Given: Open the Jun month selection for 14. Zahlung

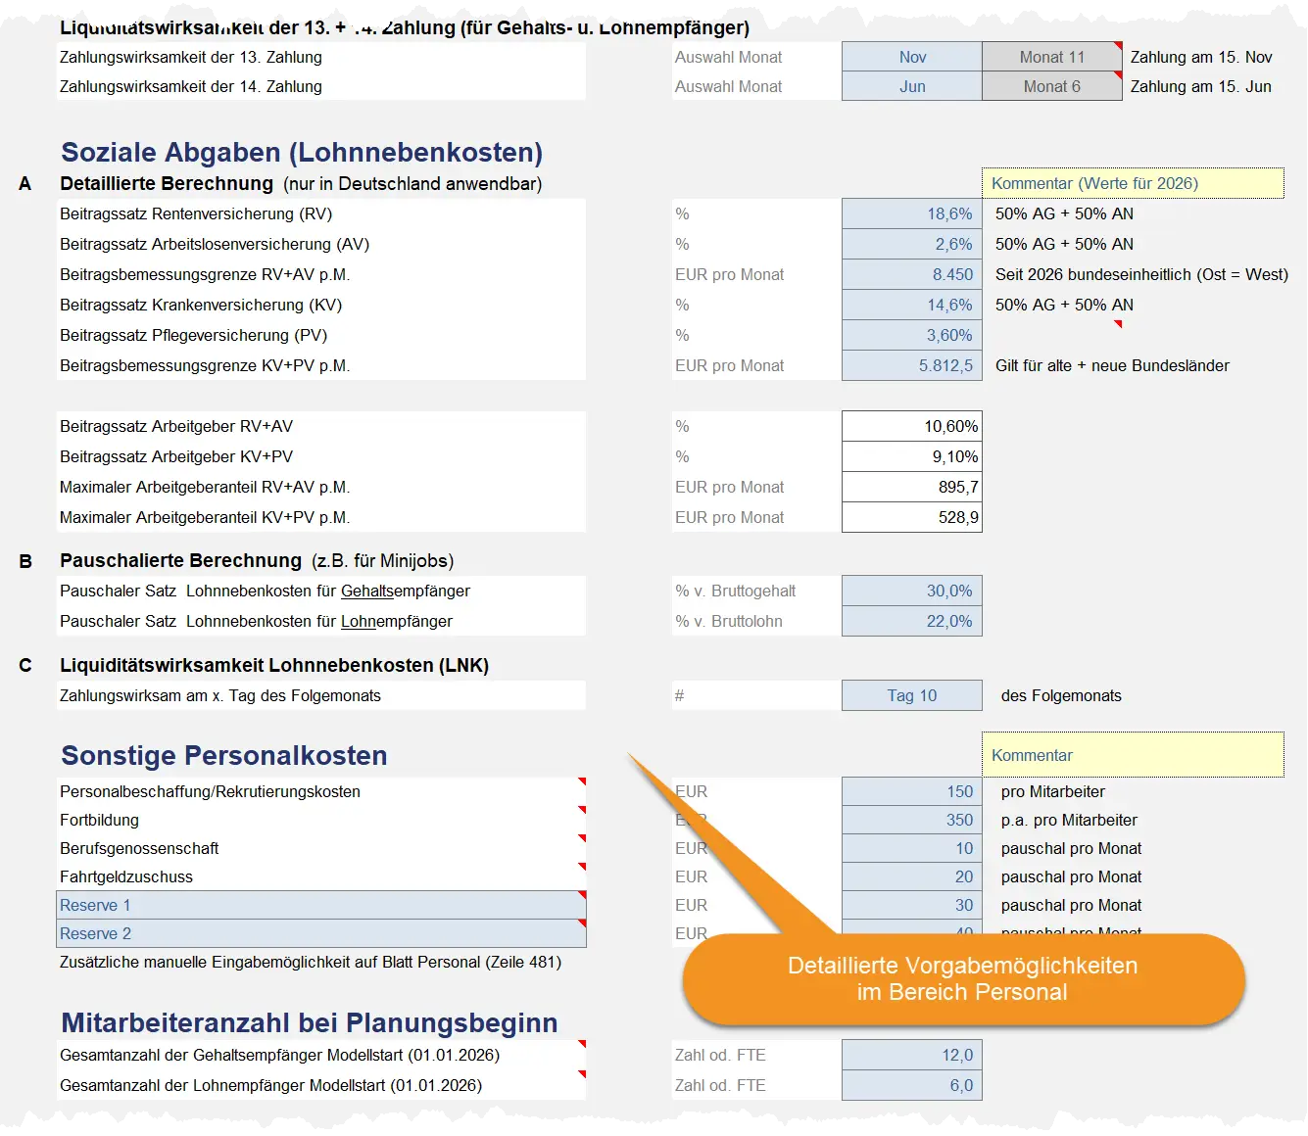Looking at the screenshot, I should click(x=911, y=86).
